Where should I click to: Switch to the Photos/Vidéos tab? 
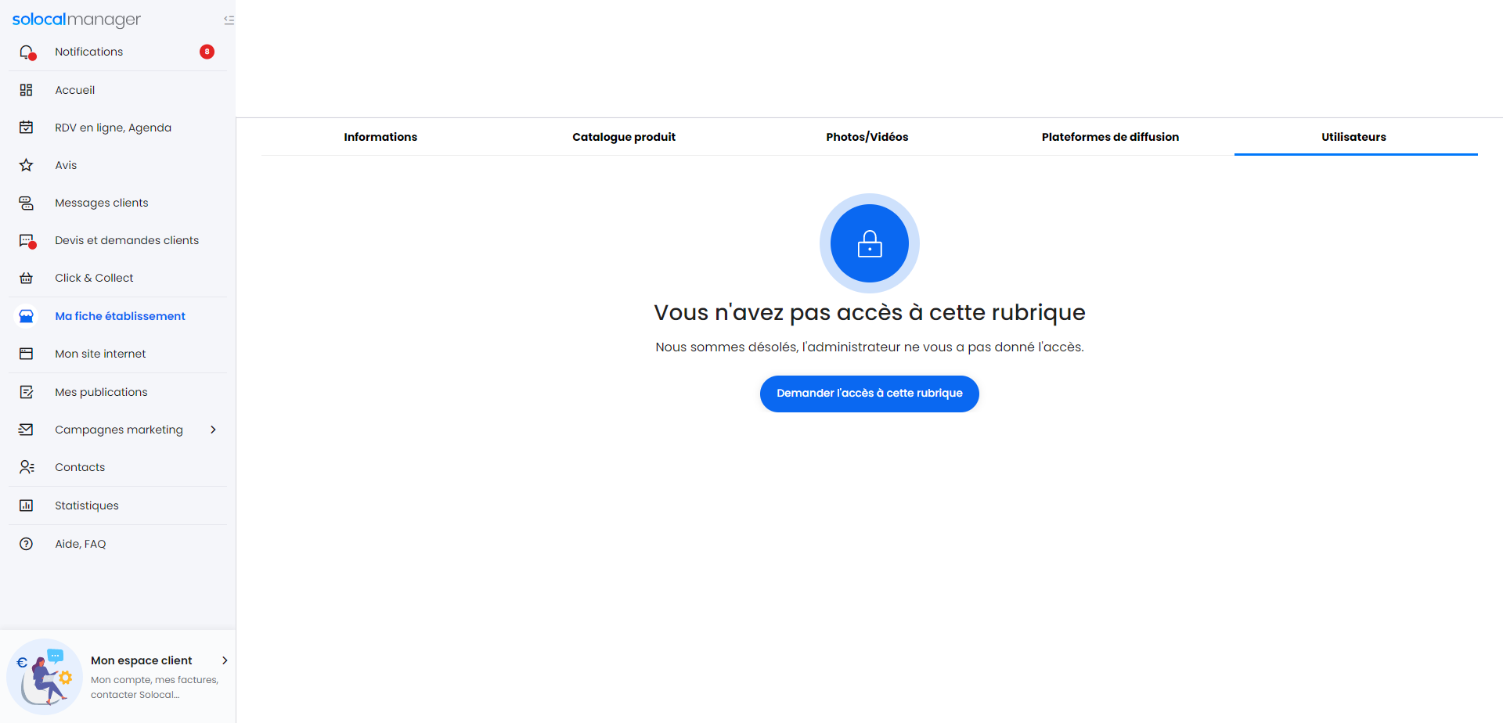867,136
